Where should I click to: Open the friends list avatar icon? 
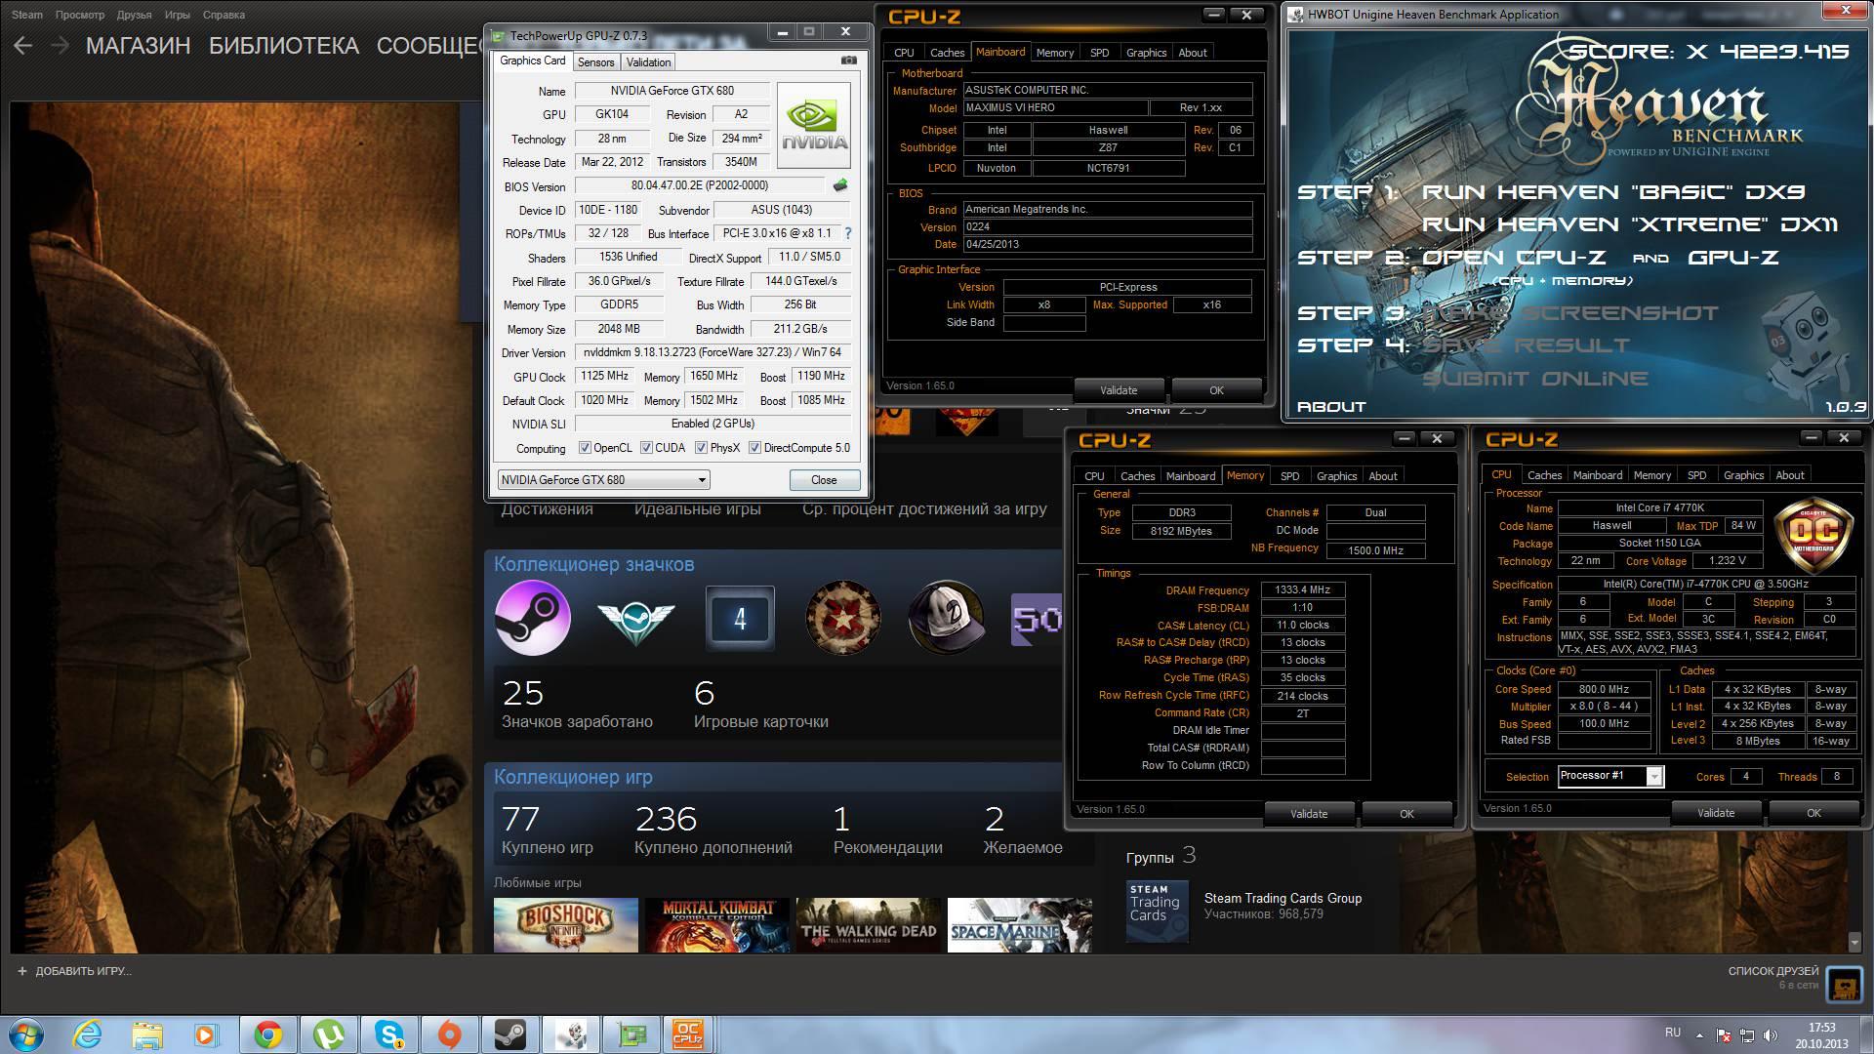pos(1845,986)
